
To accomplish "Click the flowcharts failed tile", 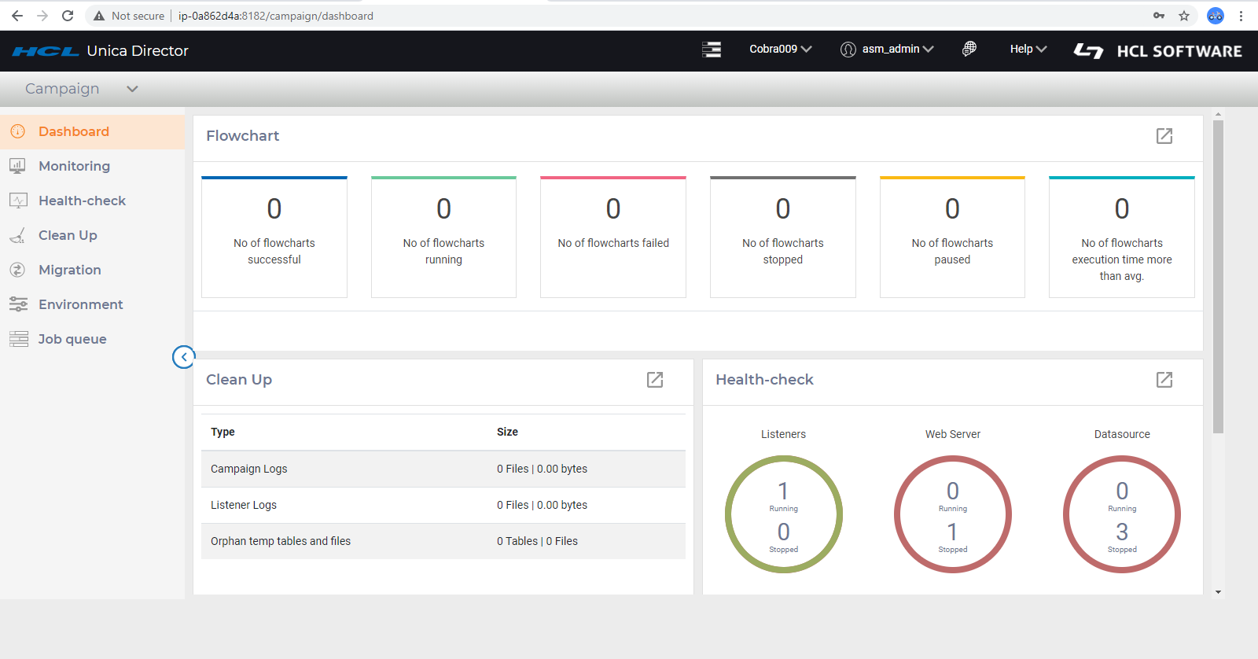I will [x=612, y=237].
